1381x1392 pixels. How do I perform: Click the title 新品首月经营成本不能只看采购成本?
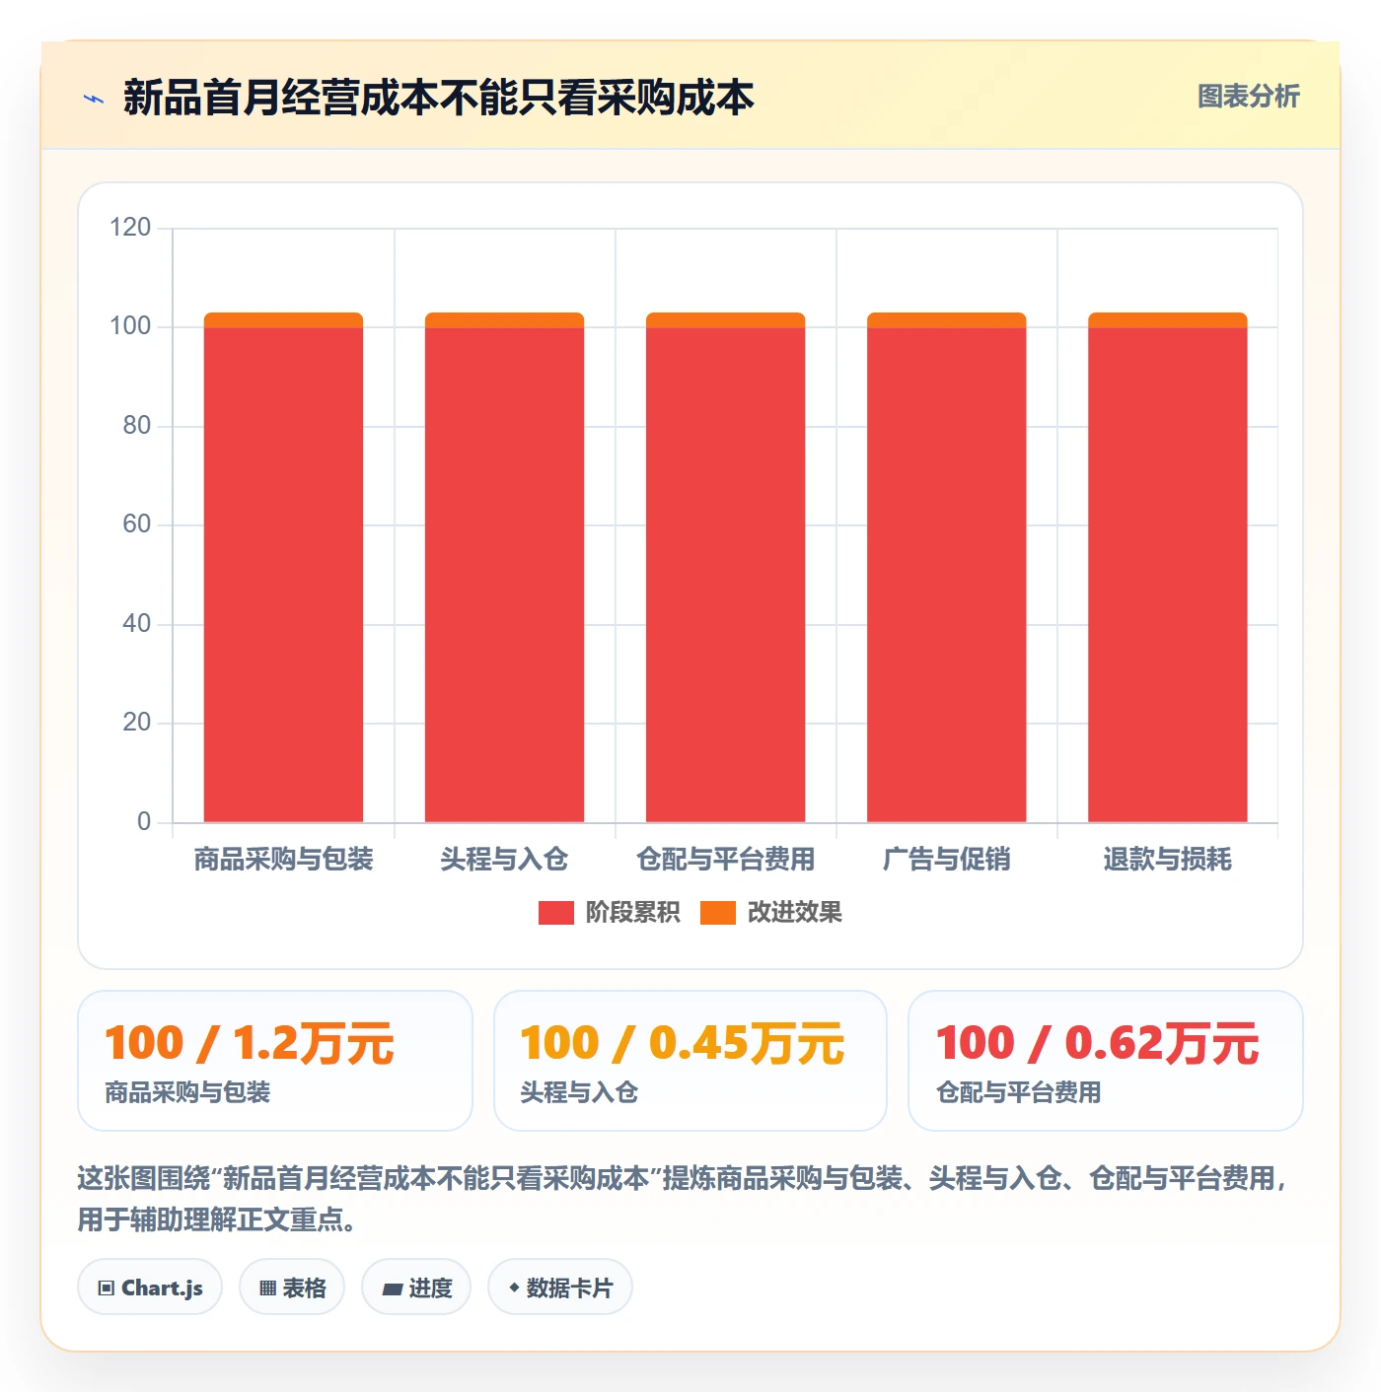click(x=439, y=98)
